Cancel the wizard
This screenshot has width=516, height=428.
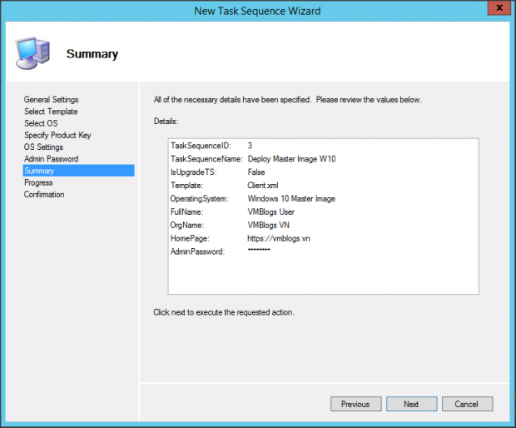pos(467,404)
